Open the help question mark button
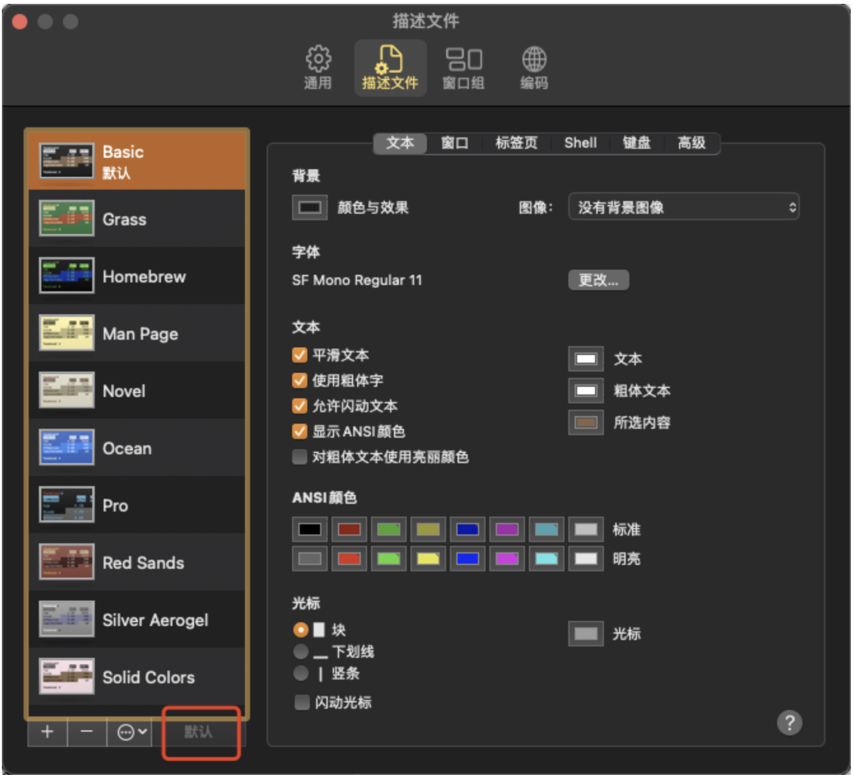854x780 pixels. [x=789, y=723]
